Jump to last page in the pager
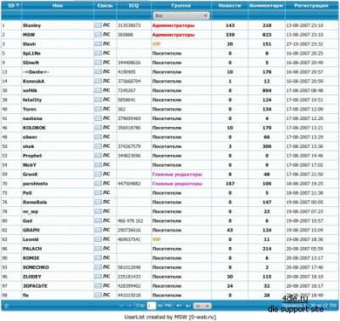Image resolution: width=340 pixels, height=321 pixels. tap(188, 306)
